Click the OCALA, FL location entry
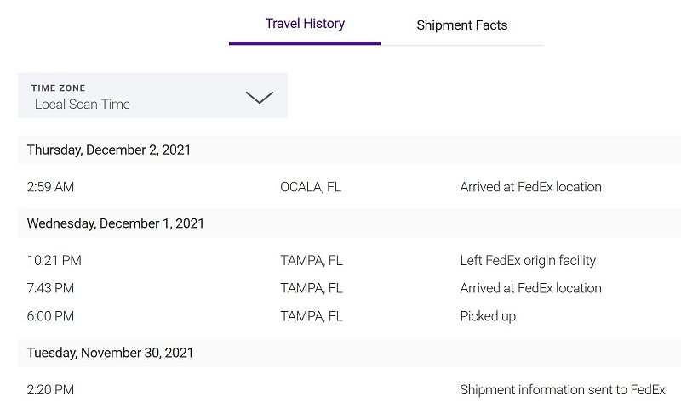 pos(311,187)
